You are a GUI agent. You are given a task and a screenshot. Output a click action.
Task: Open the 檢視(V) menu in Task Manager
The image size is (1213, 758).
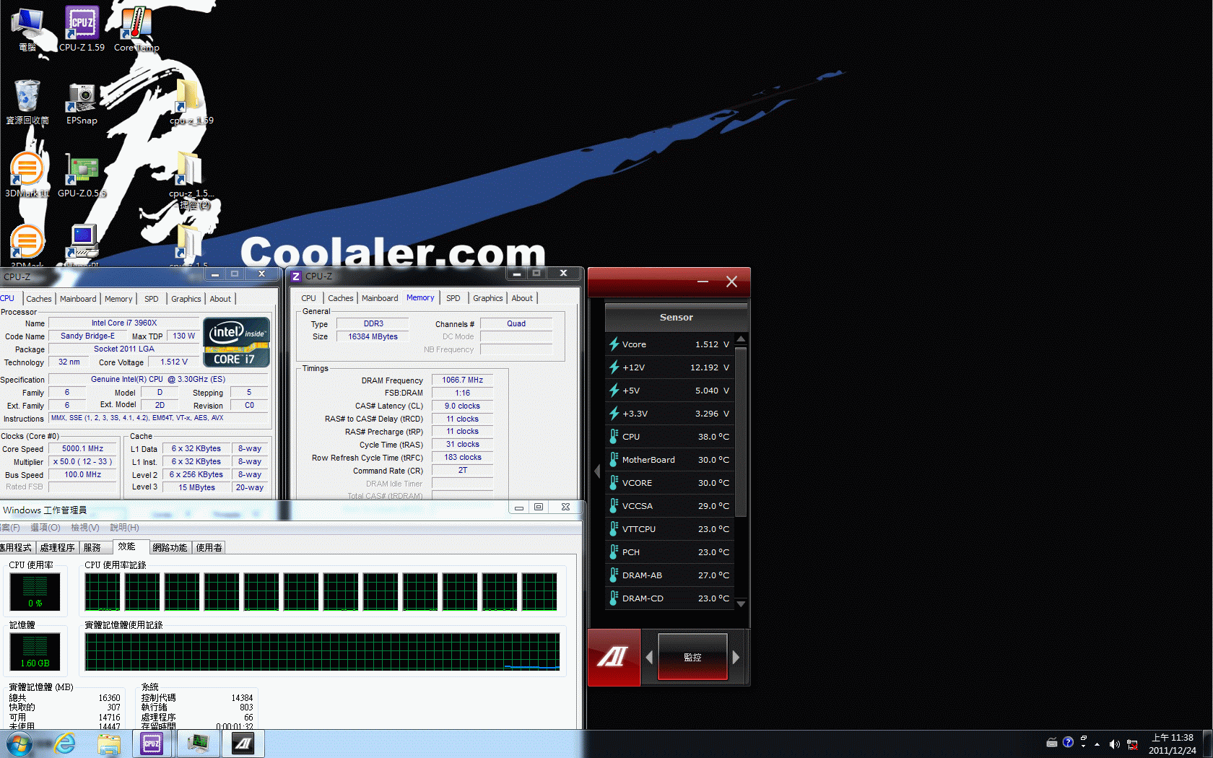pos(85,528)
